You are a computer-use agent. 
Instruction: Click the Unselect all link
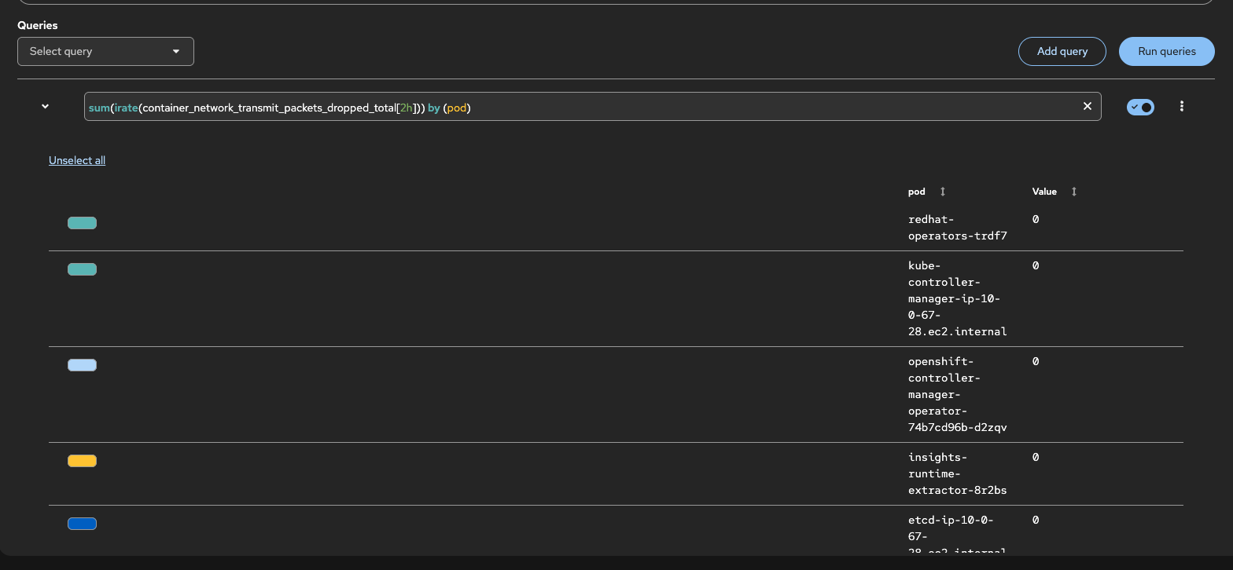tap(77, 161)
